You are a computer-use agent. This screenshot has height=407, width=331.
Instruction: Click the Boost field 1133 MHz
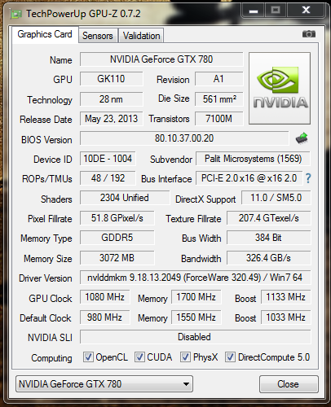tap(286, 297)
